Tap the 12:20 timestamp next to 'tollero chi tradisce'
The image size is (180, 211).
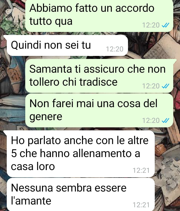point(151,86)
